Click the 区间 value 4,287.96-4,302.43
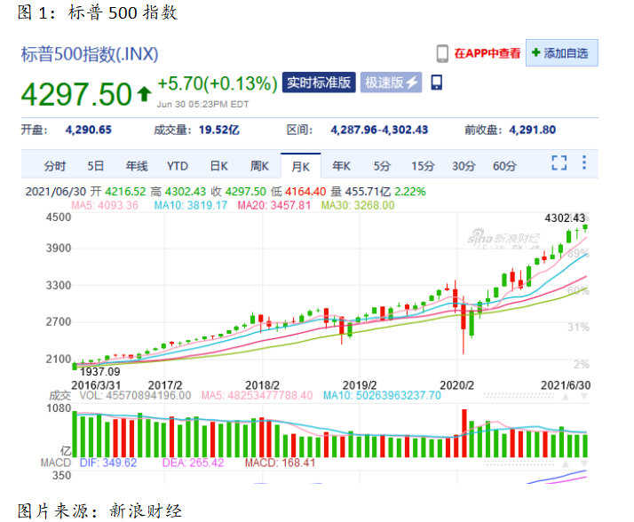Viewport: 634px width, 522px height. click(x=379, y=130)
